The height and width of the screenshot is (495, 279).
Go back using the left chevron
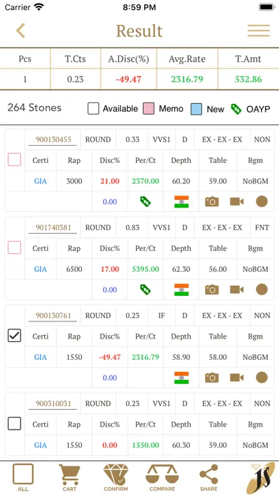(21, 31)
